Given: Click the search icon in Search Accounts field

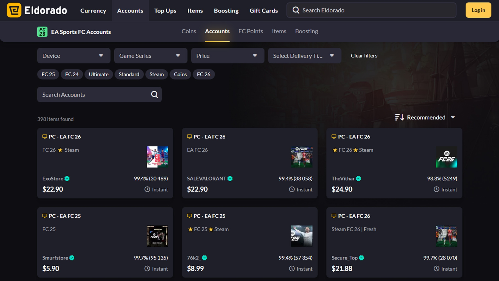Looking at the screenshot, I should (154, 94).
